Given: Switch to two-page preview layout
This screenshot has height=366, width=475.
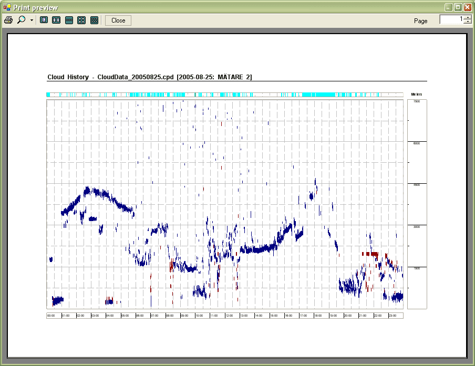Looking at the screenshot, I should click(56, 20).
